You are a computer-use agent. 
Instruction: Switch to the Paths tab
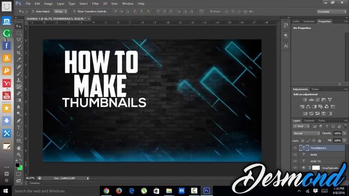[321, 121]
